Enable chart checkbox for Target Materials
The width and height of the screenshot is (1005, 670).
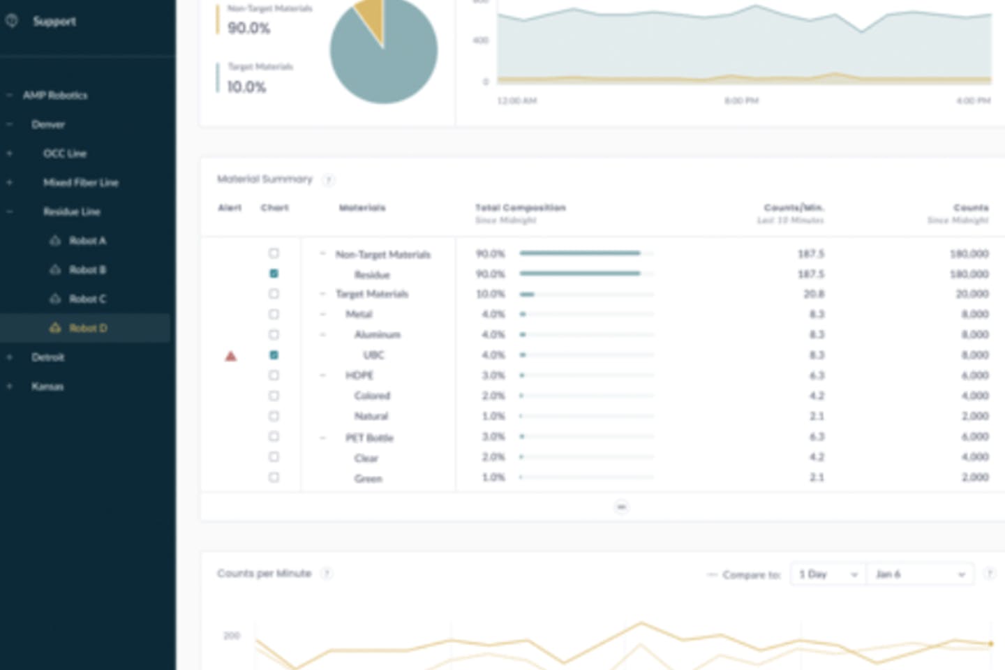coord(274,294)
